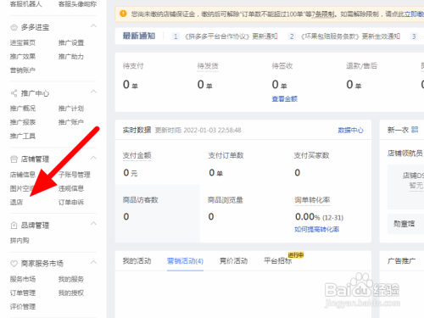Click the 7条限制 link in banner
This screenshot has width=424, height=318.
point(323,14)
